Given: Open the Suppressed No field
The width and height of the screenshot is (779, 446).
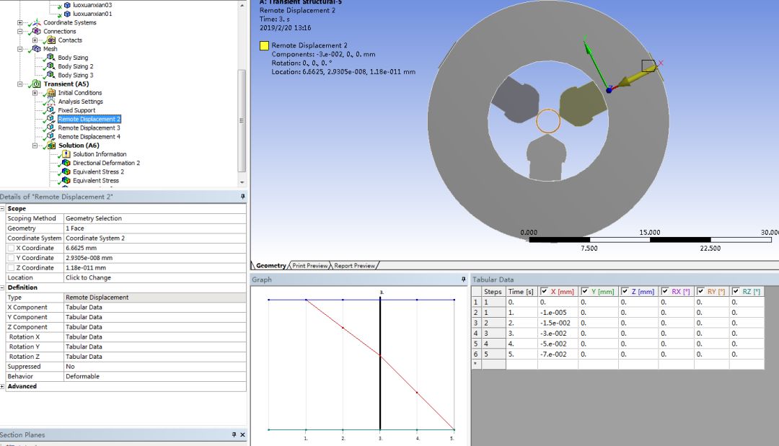Looking at the screenshot, I should point(155,366).
